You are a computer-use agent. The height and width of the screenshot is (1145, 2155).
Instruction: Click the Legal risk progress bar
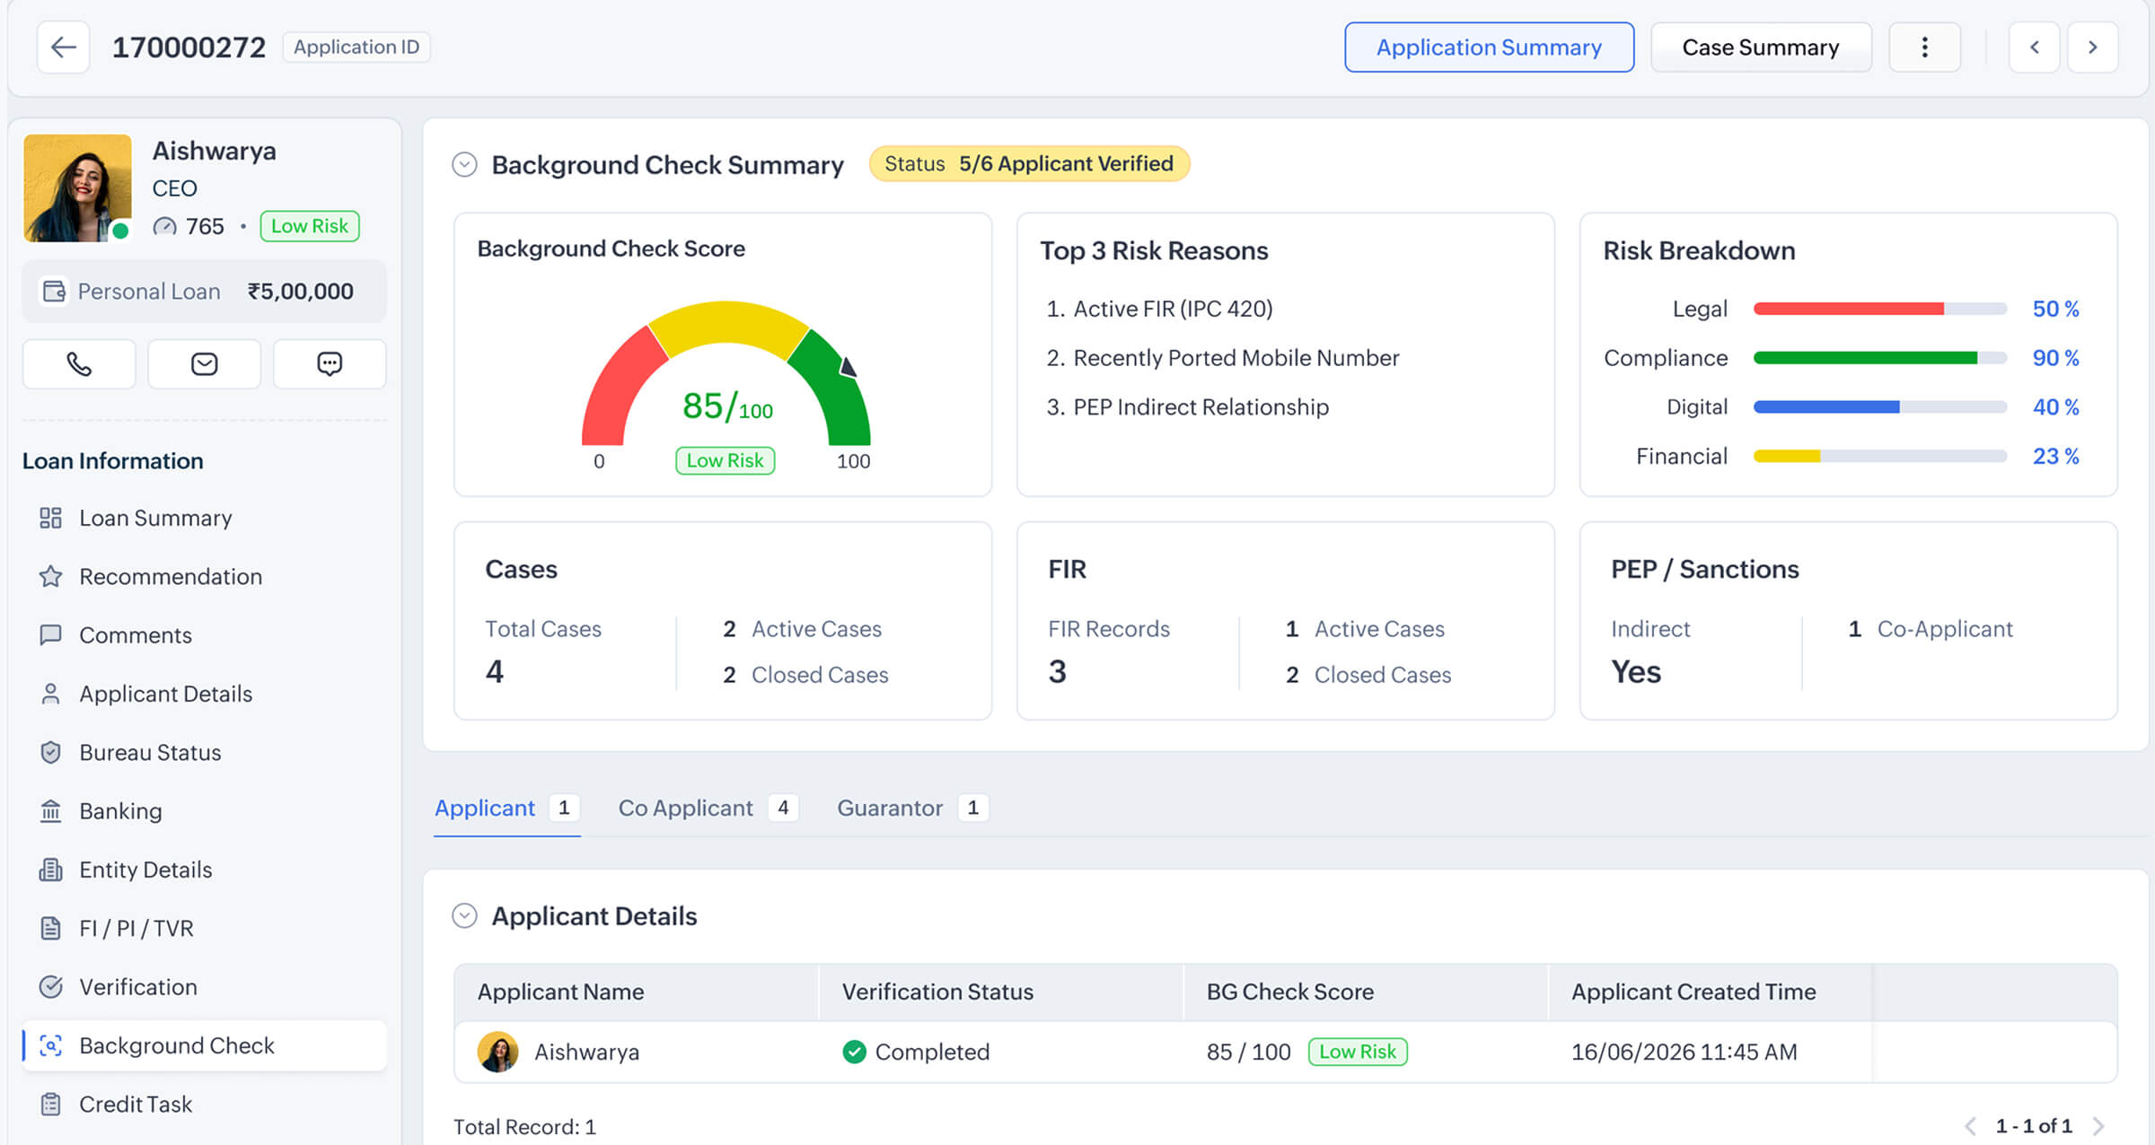click(1880, 309)
